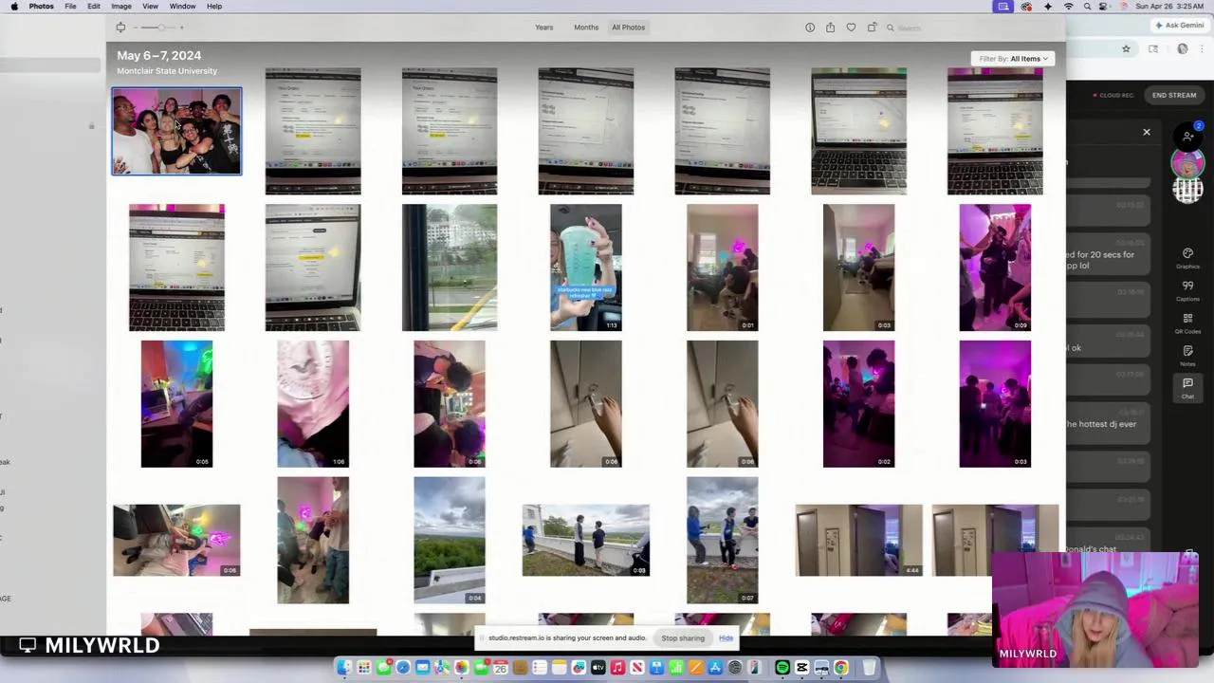
Task: Click the CLOUD REC indicator in Restream
Action: [1113, 95]
